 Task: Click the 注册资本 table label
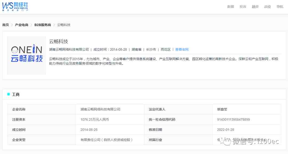click(19, 120)
